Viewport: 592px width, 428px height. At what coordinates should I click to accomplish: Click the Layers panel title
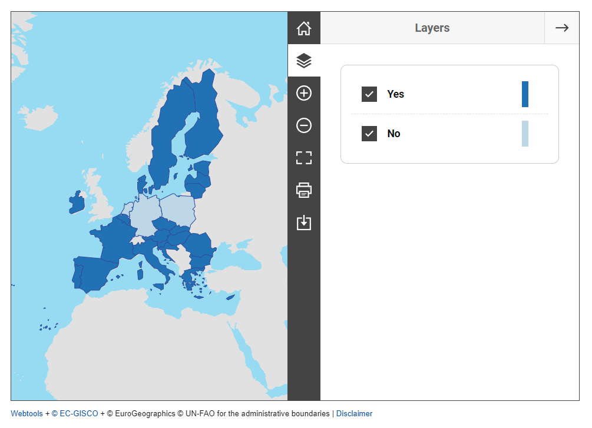click(432, 28)
